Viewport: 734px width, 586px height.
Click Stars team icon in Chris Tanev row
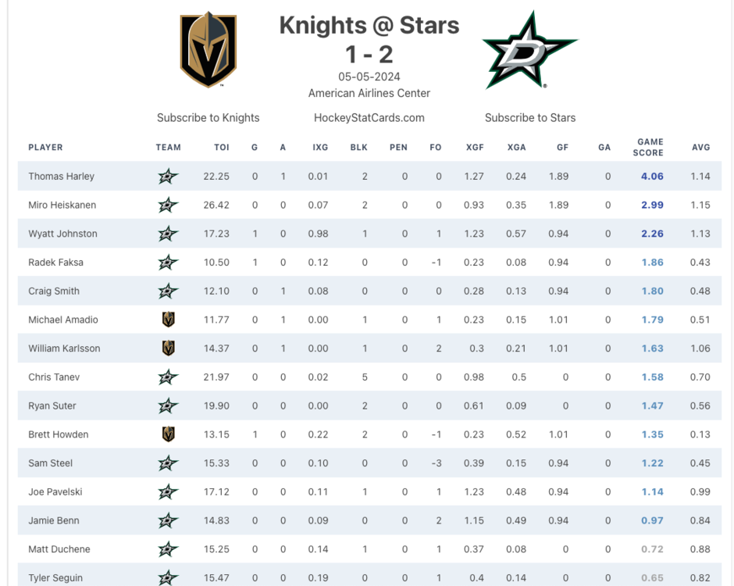(x=168, y=377)
